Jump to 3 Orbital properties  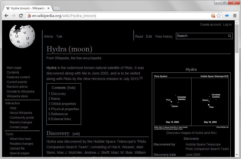pos(62,104)
